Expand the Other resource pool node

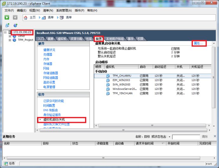coord(10,36)
